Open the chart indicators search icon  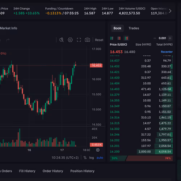pyautogui.click(x=62, y=40)
